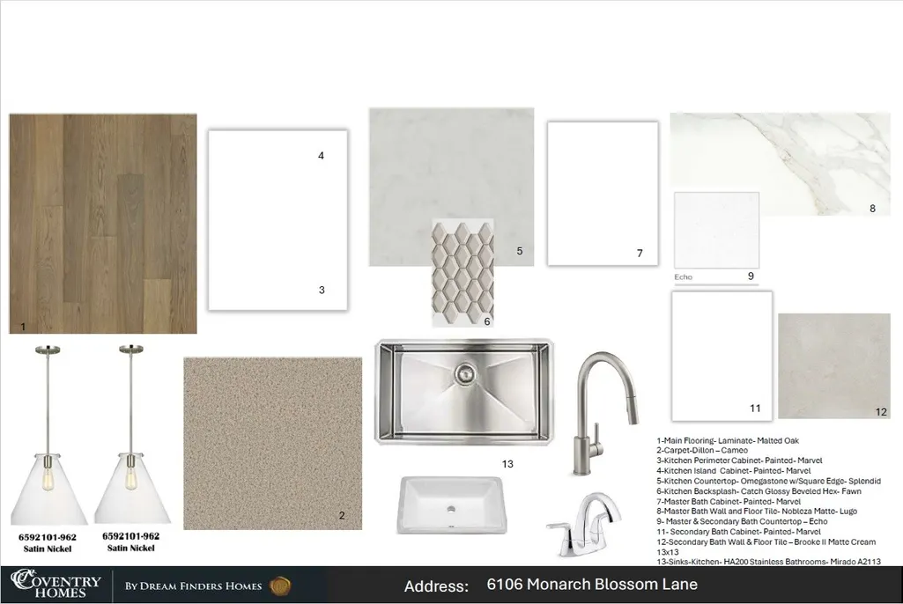Click the stainless steel kitchen sink image
The width and height of the screenshot is (903, 604).
point(464,392)
